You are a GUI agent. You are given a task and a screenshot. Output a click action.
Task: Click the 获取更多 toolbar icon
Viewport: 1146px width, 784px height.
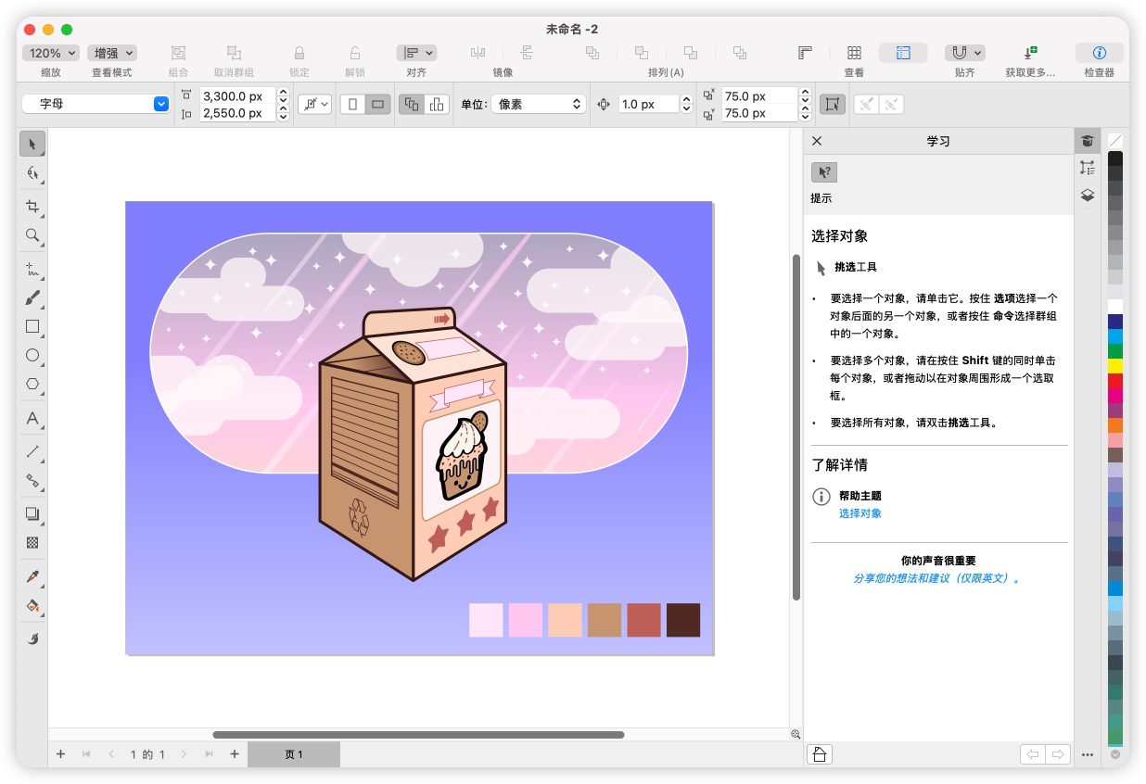pos(1030,54)
